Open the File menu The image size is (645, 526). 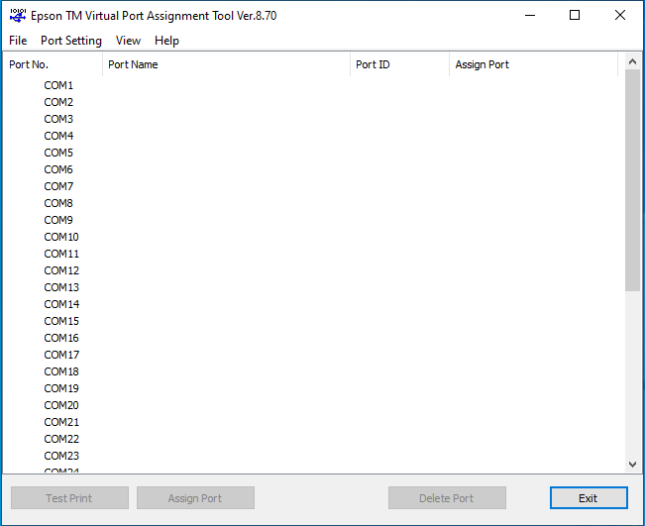coord(18,41)
